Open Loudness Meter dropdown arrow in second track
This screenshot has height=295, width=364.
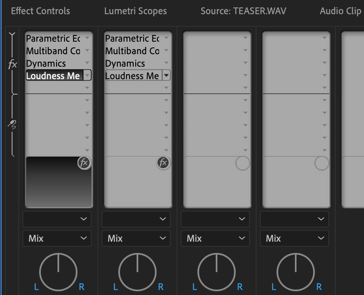[166, 75]
